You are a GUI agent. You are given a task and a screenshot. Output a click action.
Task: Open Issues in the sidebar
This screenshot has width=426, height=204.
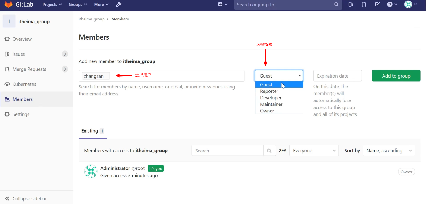(x=36, y=54)
